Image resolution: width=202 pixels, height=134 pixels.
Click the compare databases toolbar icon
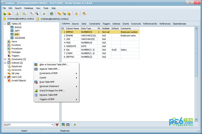click(59, 14)
